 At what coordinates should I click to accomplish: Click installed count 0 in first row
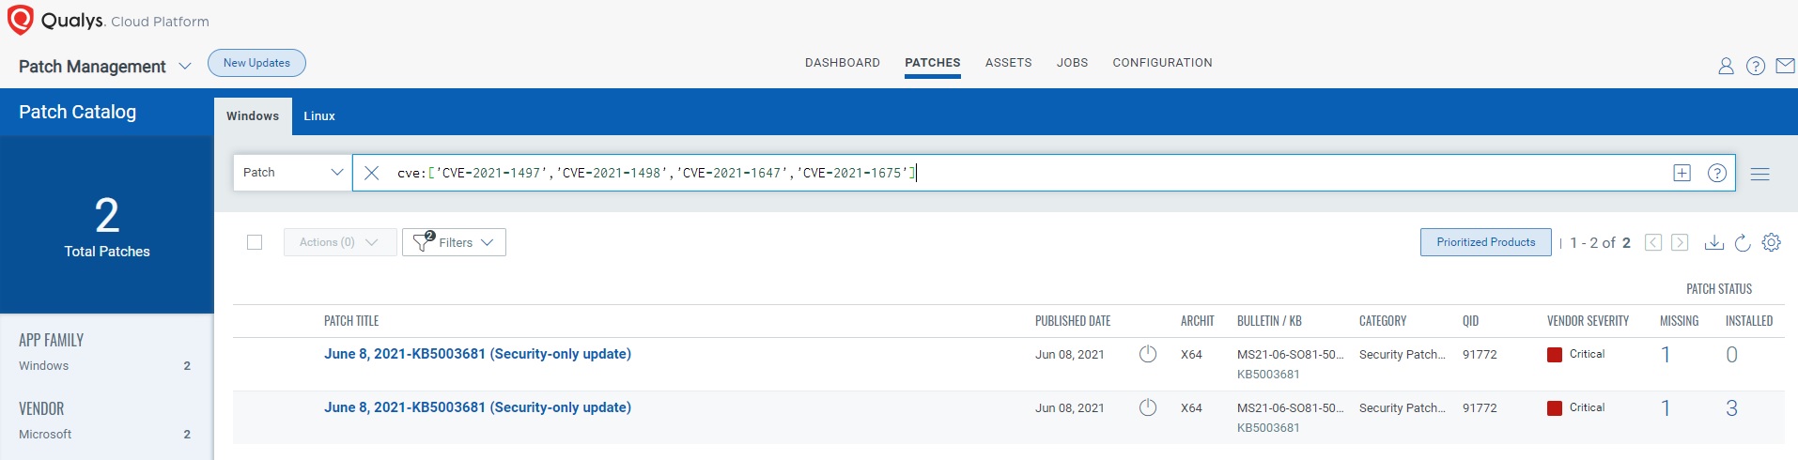1731,355
